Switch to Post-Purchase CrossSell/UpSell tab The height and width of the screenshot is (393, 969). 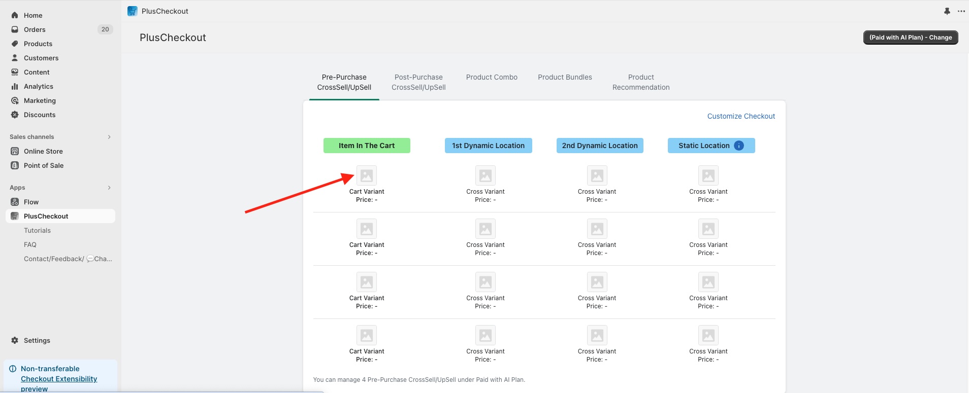pyautogui.click(x=418, y=82)
